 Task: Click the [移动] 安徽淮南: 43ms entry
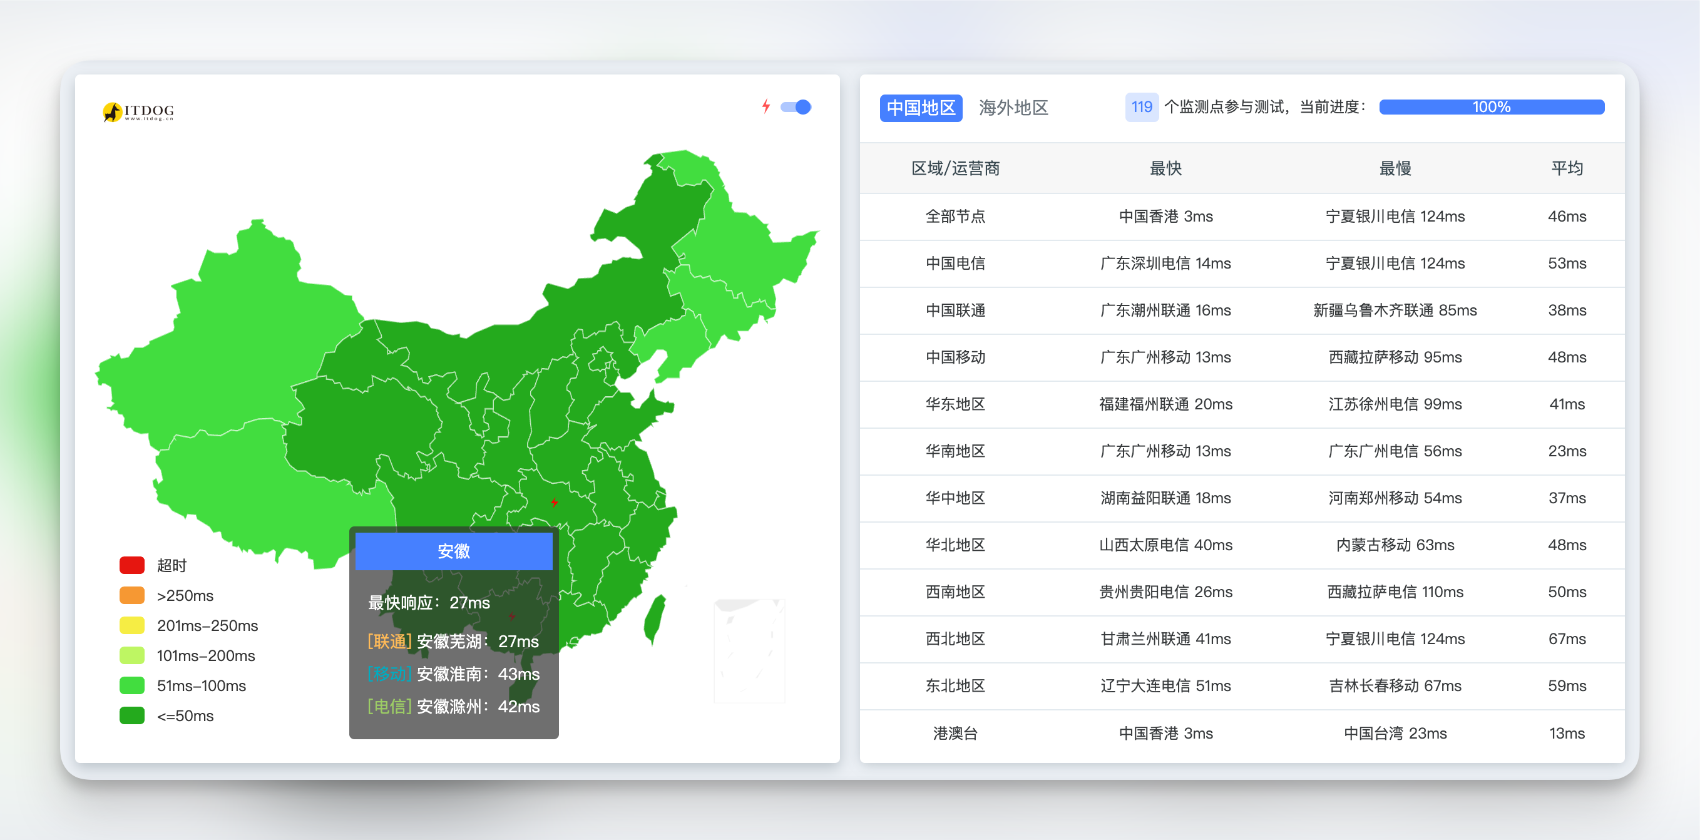tap(453, 674)
